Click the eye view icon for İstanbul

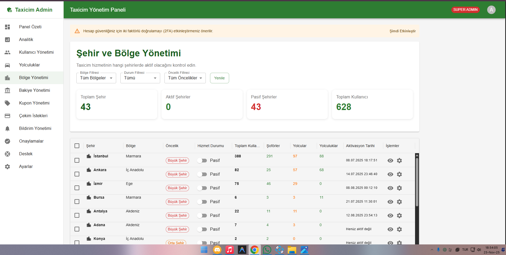(x=390, y=161)
